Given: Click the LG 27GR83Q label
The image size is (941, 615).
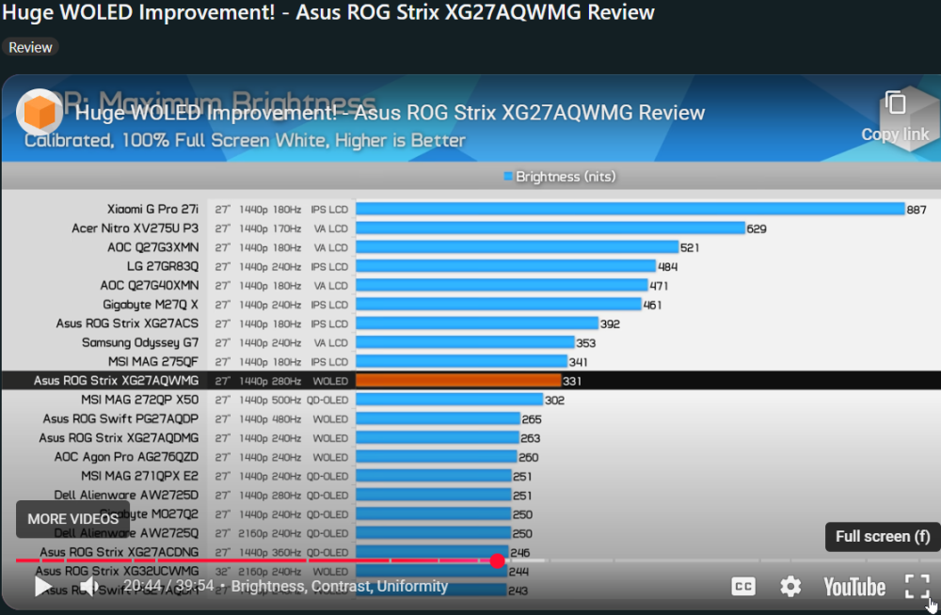Looking at the screenshot, I should click(x=163, y=266).
